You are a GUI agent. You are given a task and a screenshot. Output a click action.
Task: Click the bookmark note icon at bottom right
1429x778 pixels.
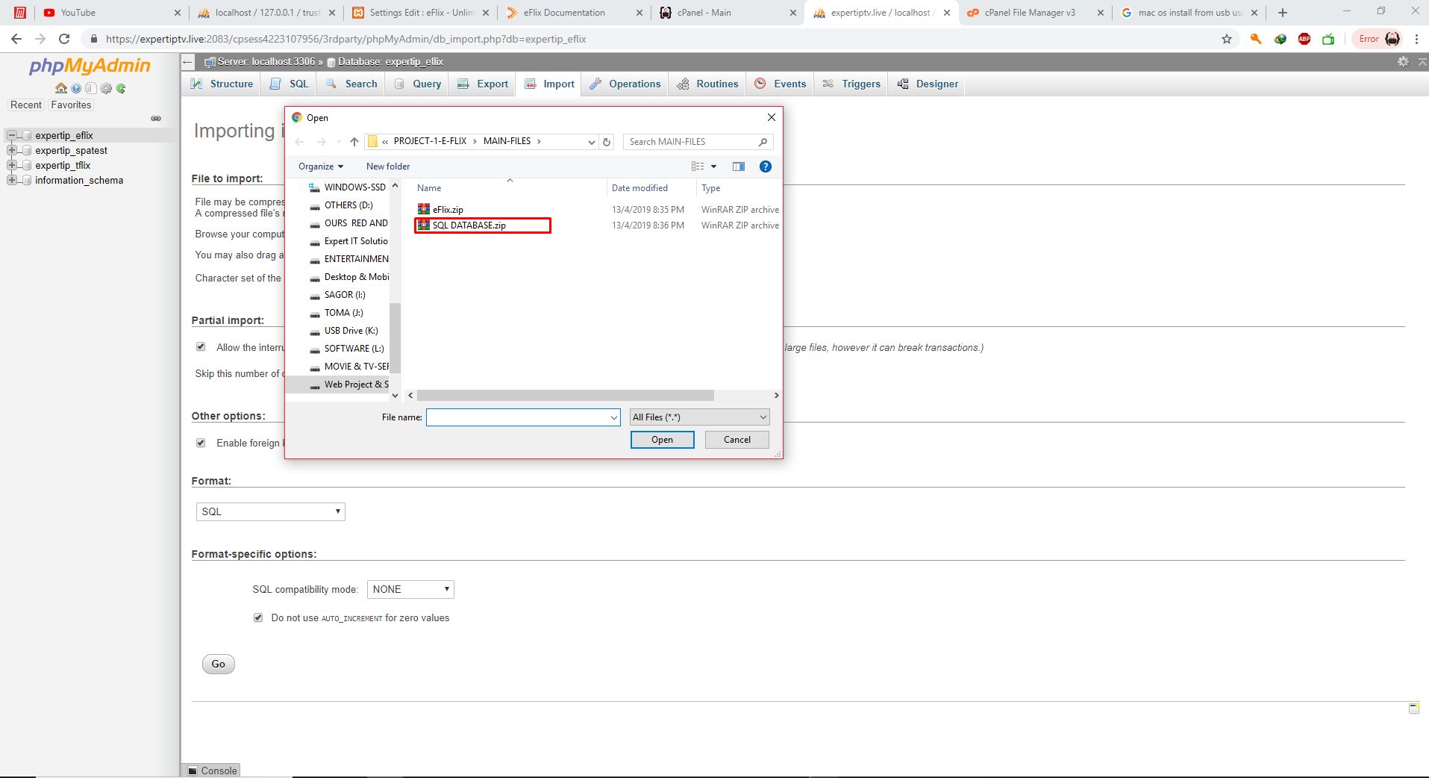tap(1414, 708)
